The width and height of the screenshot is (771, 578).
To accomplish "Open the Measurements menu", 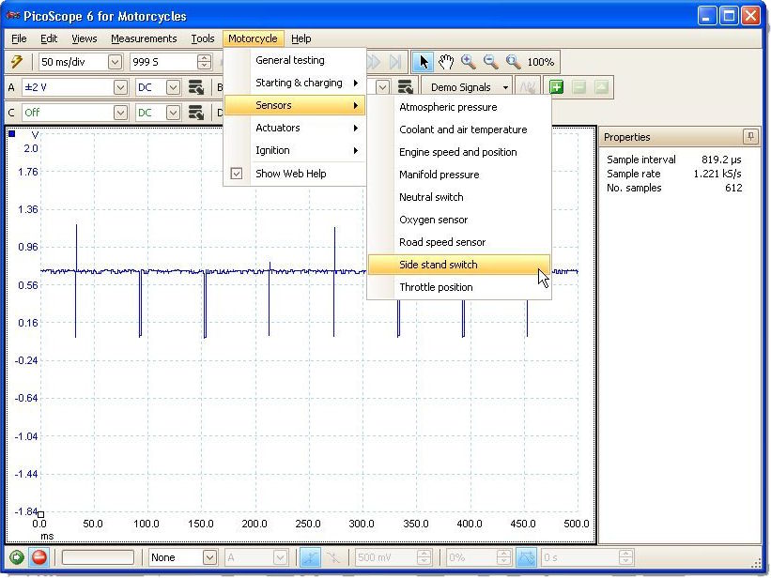I will click(144, 38).
